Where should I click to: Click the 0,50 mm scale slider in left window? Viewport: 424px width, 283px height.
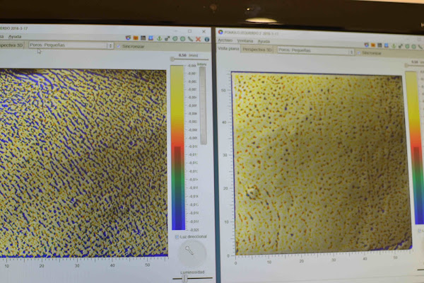coord(190,59)
